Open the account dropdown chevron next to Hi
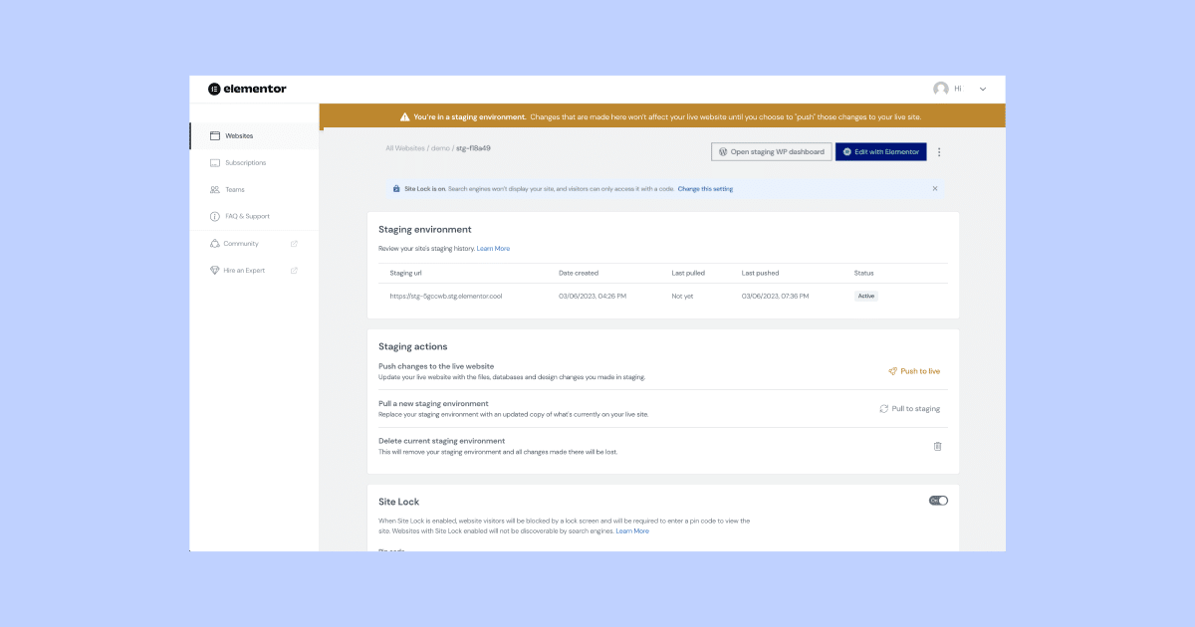This screenshot has width=1195, height=627. click(x=982, y=89)
